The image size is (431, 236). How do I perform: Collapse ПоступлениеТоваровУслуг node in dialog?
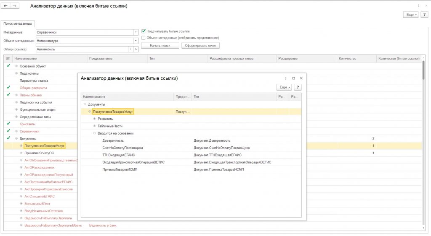pyautogui.click(x=90, y=112)
